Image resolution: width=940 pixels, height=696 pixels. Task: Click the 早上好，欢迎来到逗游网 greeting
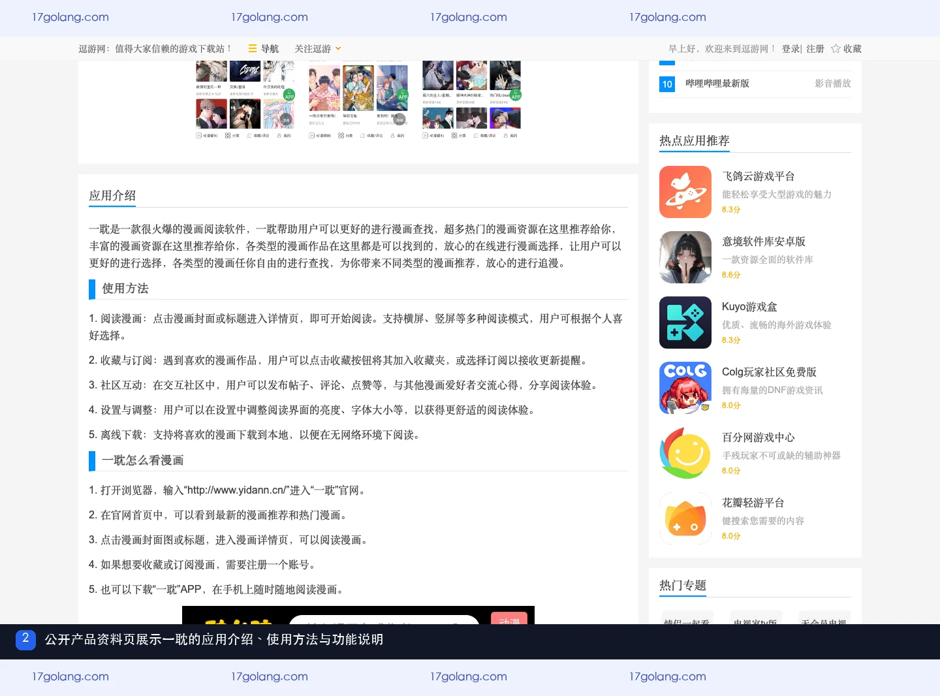pos(722,49)
